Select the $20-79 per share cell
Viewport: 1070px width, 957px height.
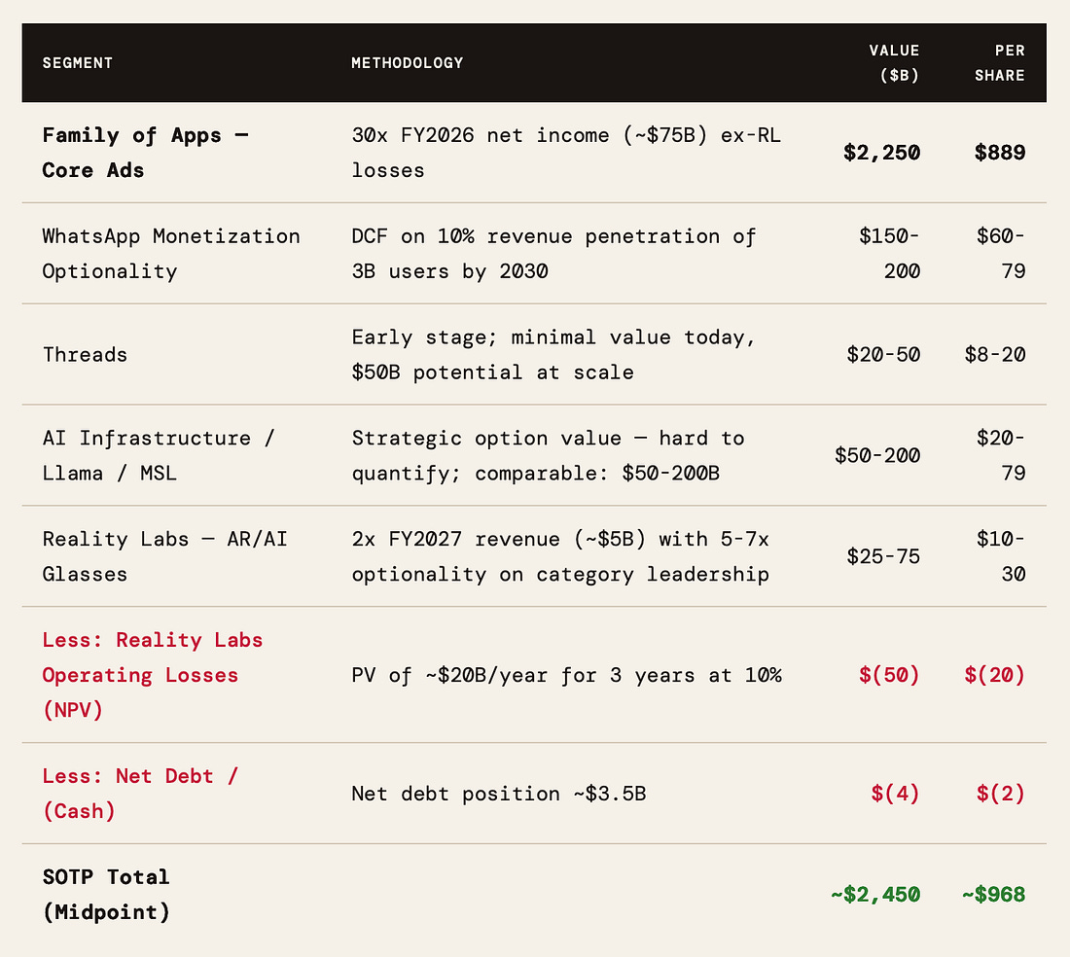[x=1000, y=455]
